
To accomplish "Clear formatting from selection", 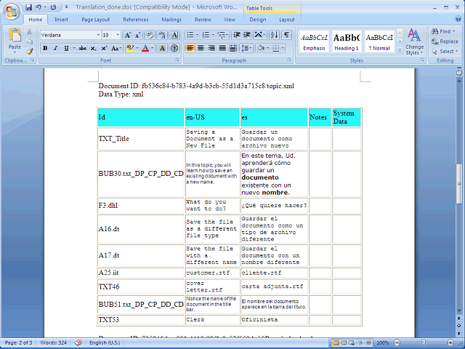I will pyautogui.click(x=150, y=35).
